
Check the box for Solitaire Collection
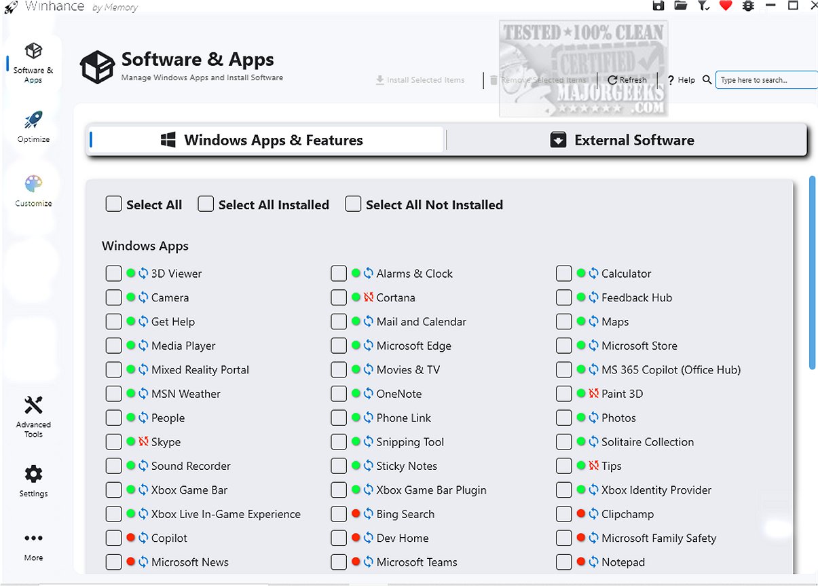click(563, 442)
